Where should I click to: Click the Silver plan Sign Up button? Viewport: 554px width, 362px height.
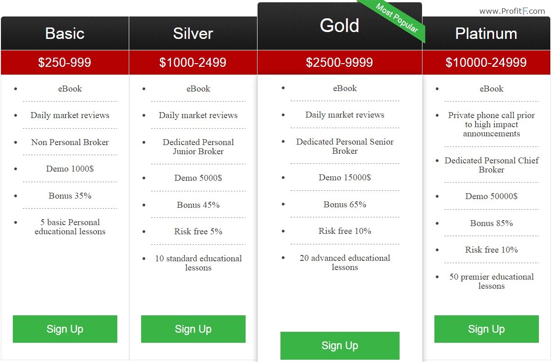coord(193,329)
